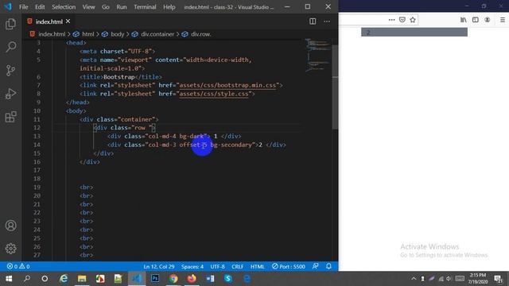
Task: Open Microsoft Edge from the taskbar
Action: [247, 279]
